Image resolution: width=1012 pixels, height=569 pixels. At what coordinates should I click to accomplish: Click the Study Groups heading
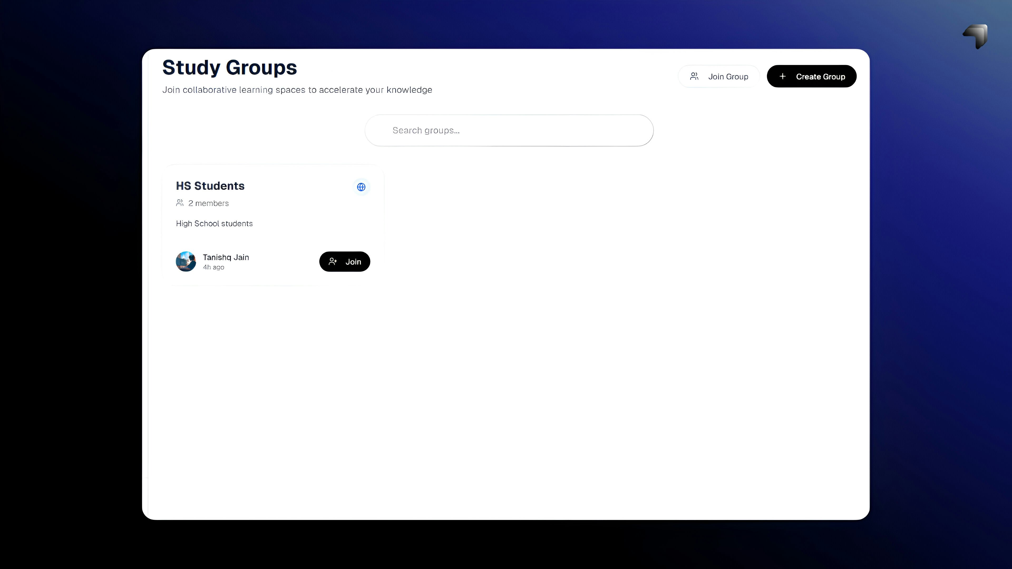click(230, 67)
